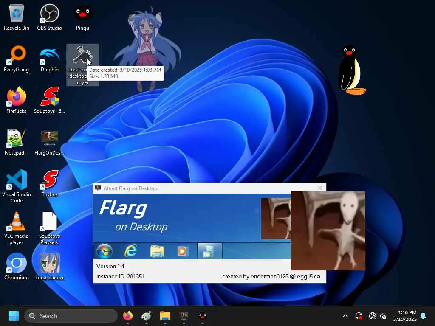Click media player icon in Flarg banner
Viewport: 435px width, 326px height.
click(183, 251)
